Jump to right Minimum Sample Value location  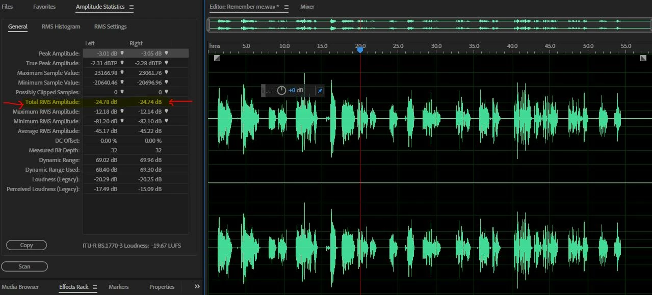[x=166, y=82]
